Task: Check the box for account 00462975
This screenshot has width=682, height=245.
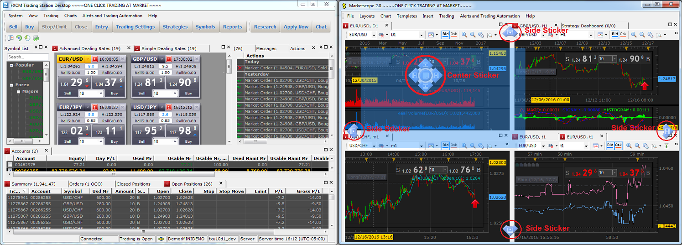Action: point(10,164)
